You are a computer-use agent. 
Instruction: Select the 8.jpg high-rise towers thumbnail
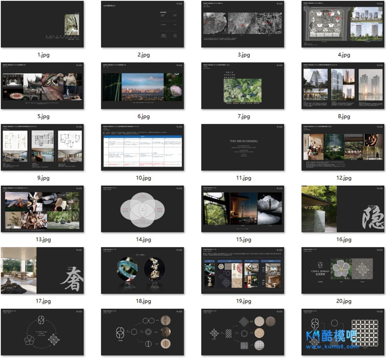344,86
